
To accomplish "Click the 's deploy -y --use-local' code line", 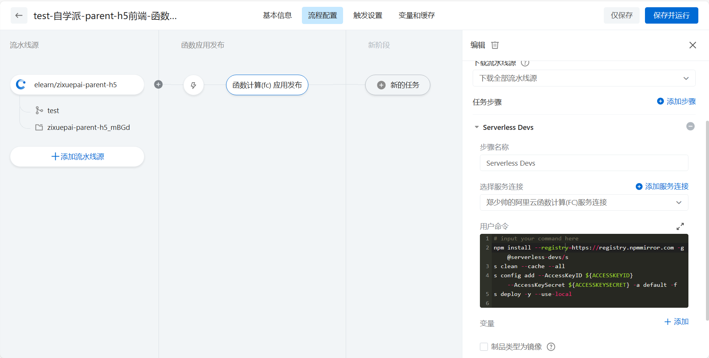I will [533, 294].
